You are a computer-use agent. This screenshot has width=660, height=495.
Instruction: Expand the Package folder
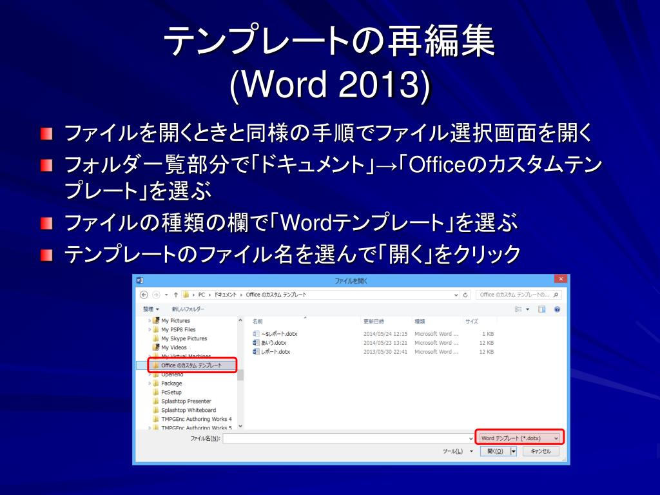click(x=150, y=383)
